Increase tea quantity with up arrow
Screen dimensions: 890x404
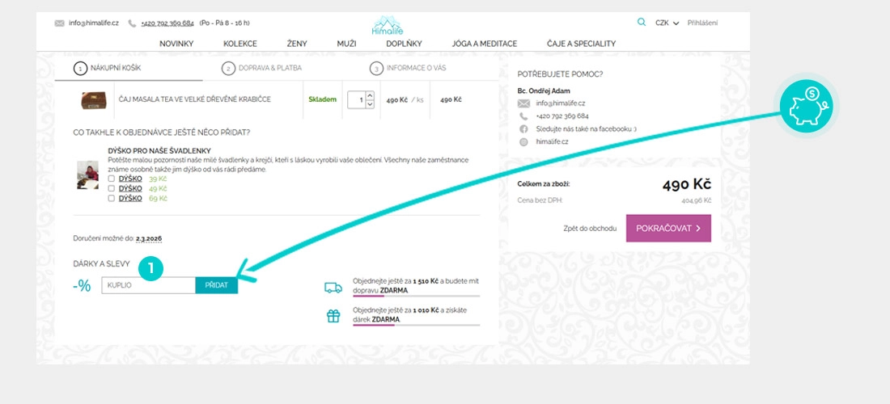click(x=370, y=95)
